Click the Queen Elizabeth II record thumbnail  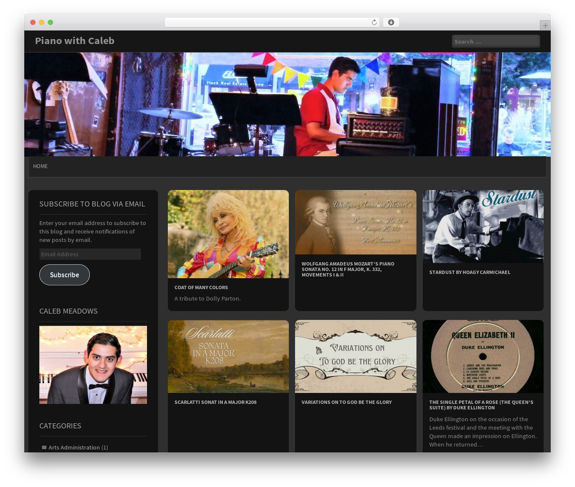tap(483, 357)
